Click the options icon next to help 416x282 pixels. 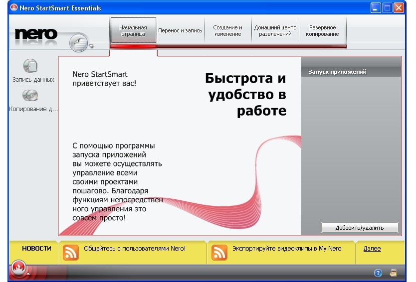394,273
